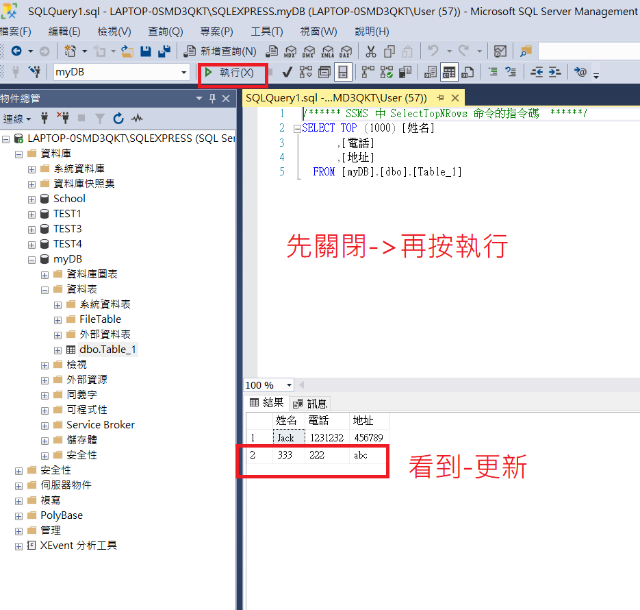Click the Parse checkmark icon

287,73
